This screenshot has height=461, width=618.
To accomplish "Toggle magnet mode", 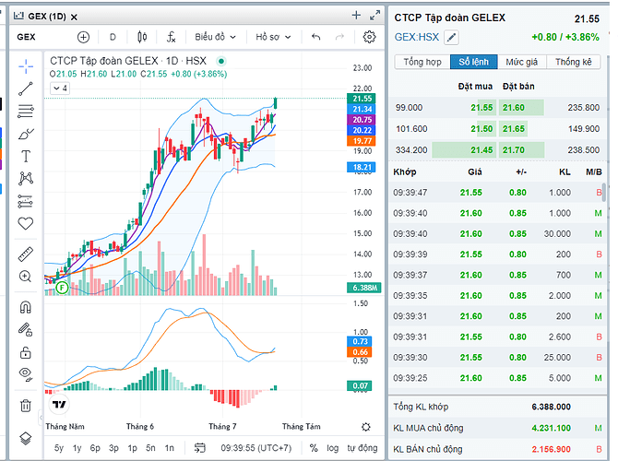I will [x=26, y=307].
